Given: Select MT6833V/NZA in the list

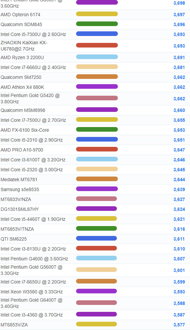Looking at the screenshot, I should pos(16,199).
